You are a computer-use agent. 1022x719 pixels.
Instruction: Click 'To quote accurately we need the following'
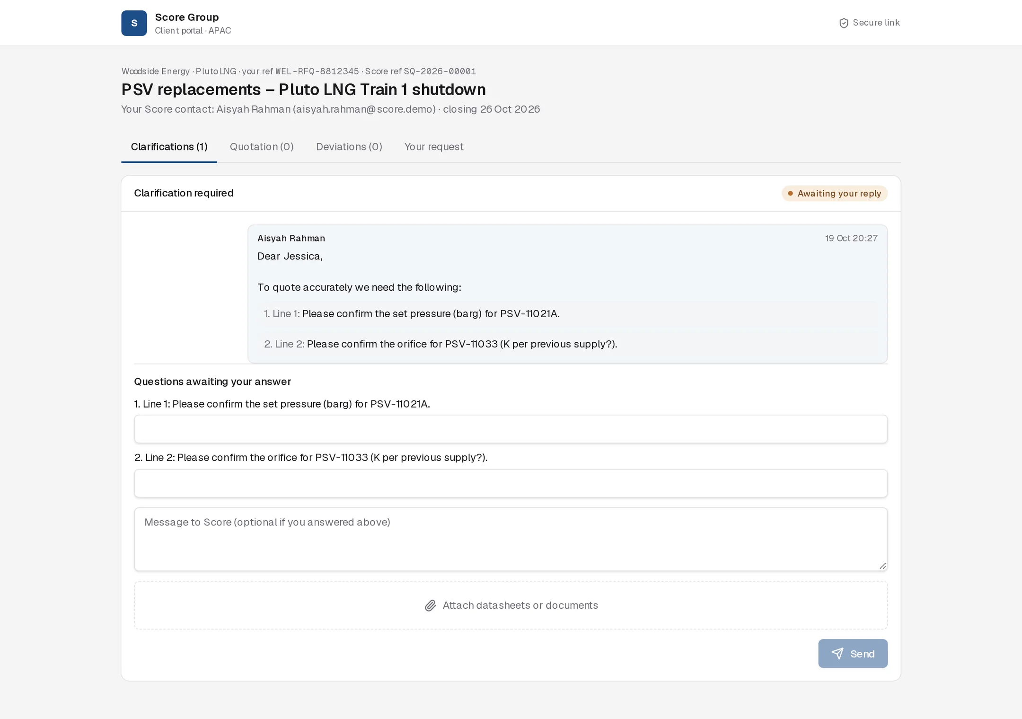(359, 288)
